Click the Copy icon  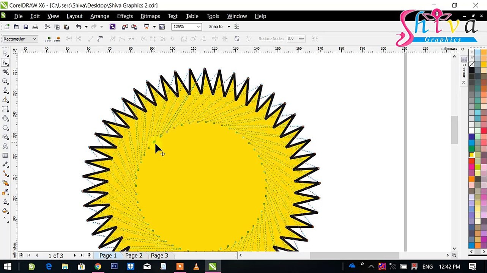57,27
